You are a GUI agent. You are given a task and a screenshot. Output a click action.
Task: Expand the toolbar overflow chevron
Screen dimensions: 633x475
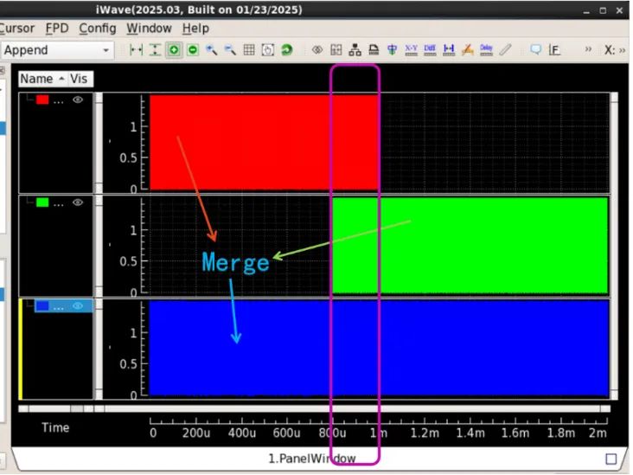click(x=589, y=50)
